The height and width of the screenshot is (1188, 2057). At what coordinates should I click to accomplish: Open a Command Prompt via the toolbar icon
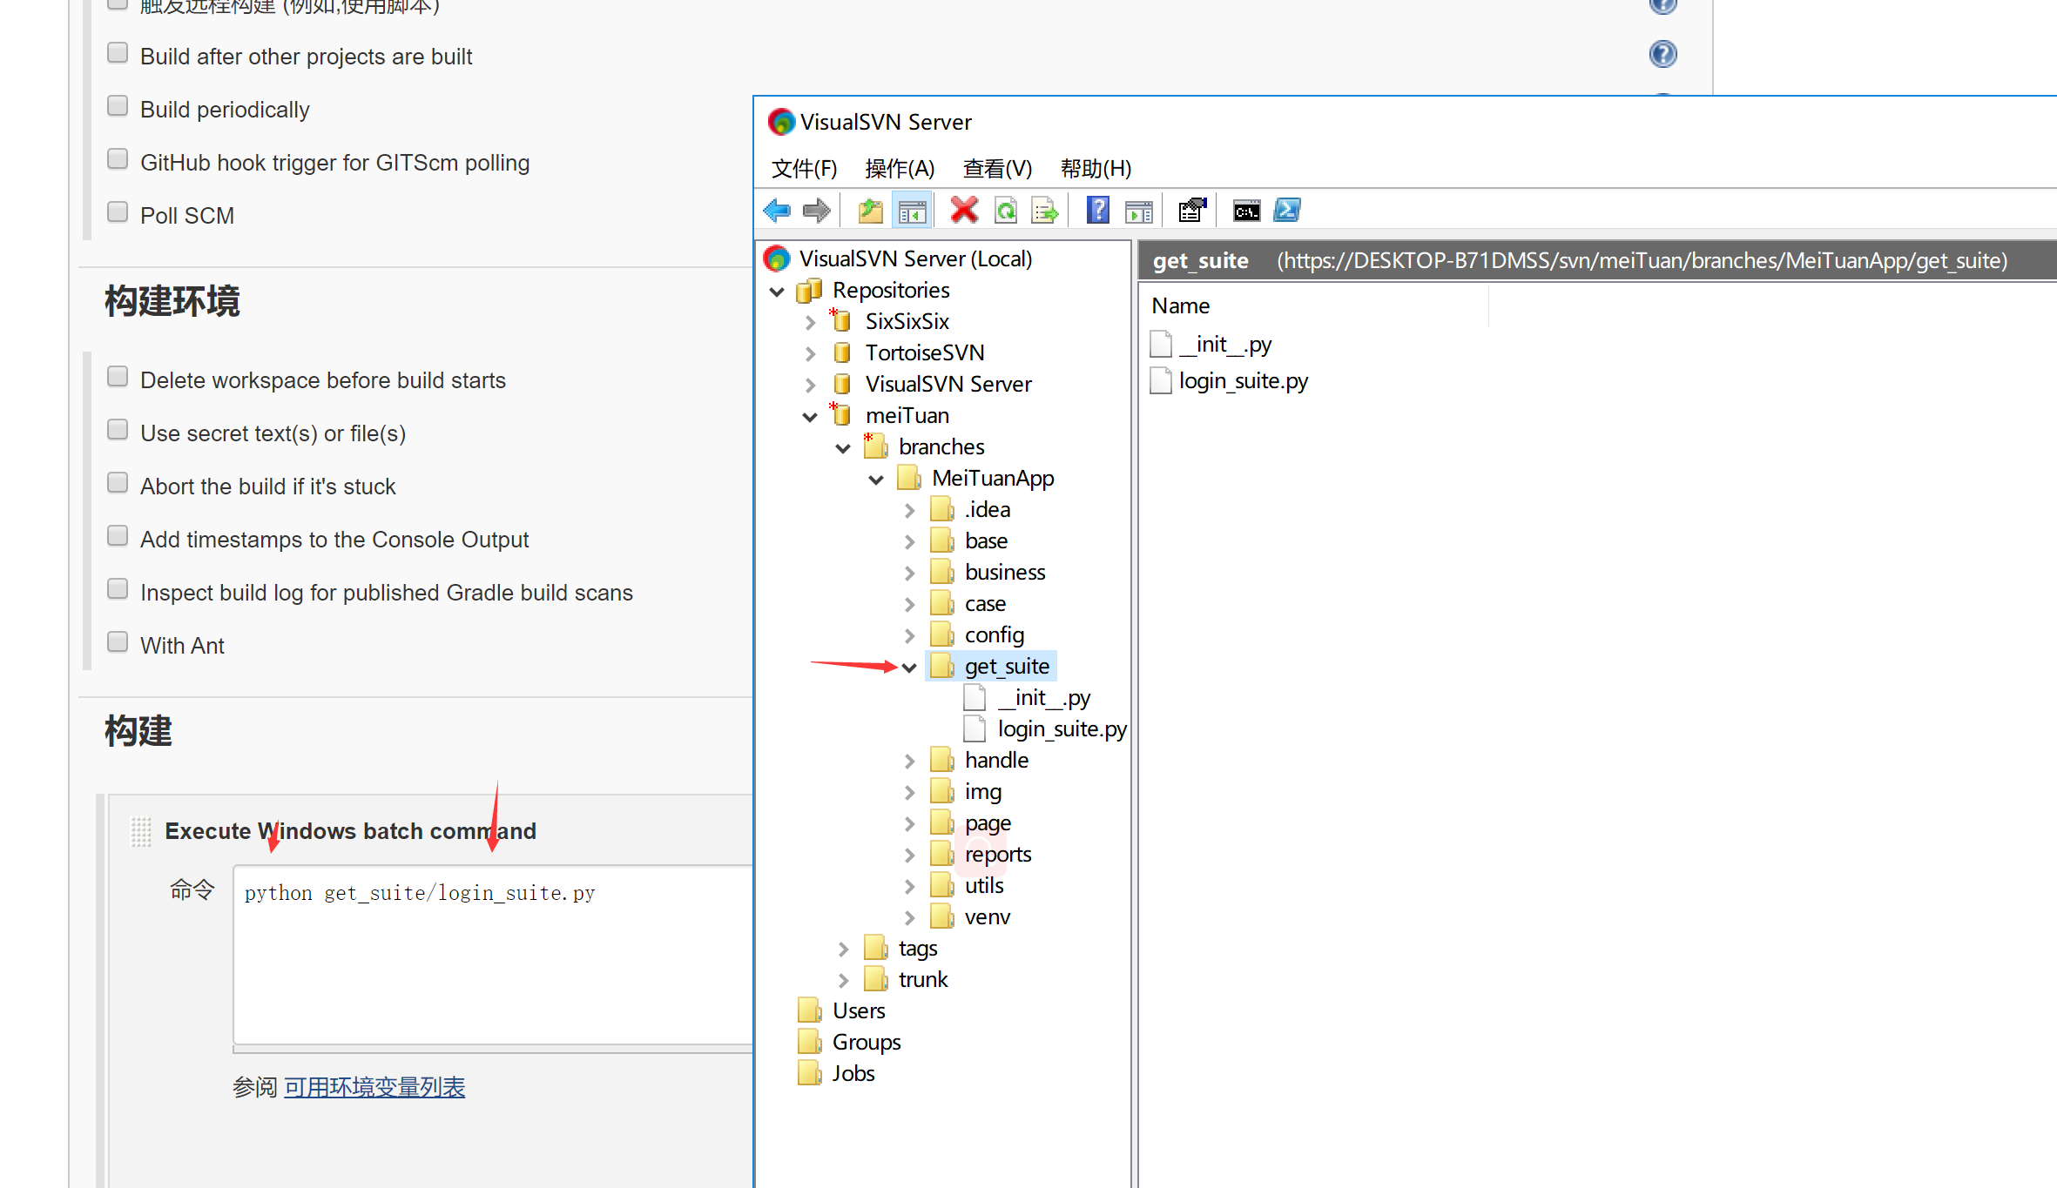(1246, 210)
